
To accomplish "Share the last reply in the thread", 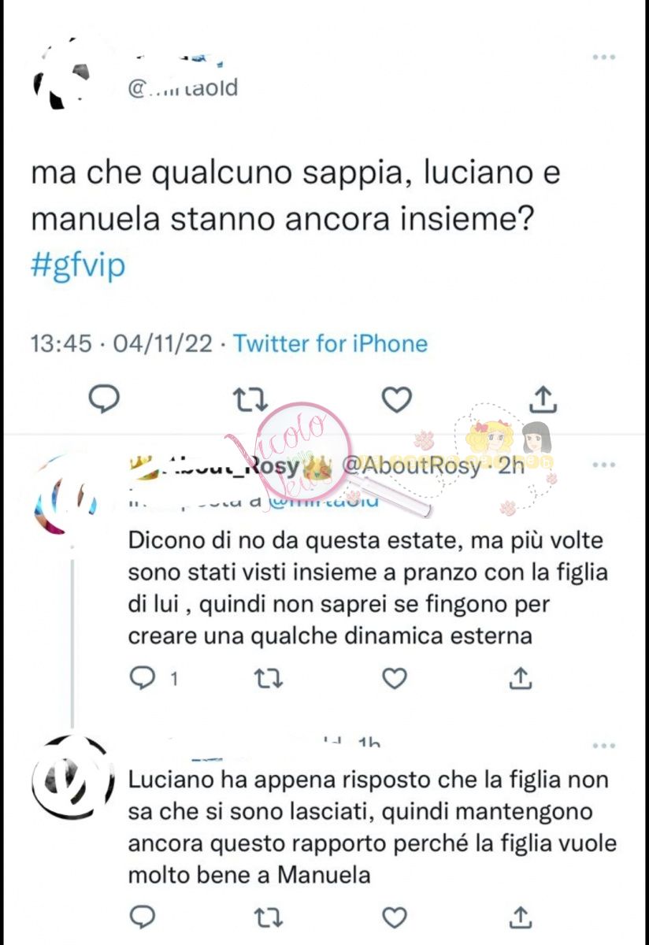I will click(520, 916).
